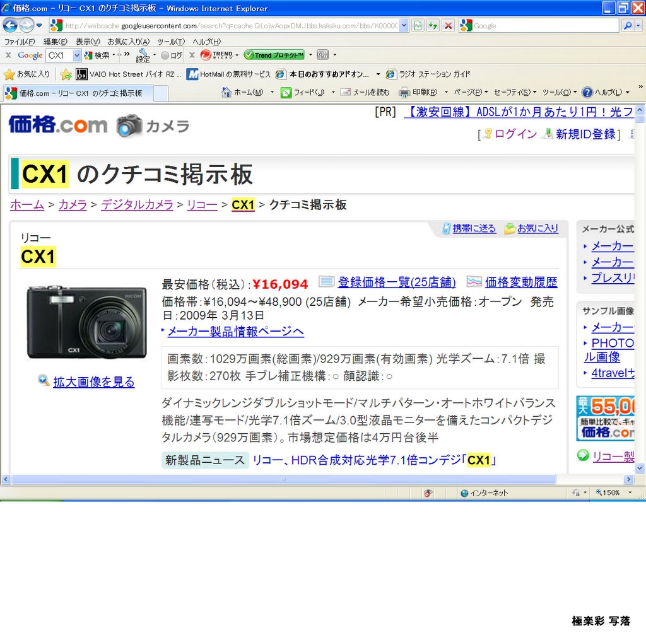Click the Google toolbar 設定 wrench icon

[x=143, y=55]
